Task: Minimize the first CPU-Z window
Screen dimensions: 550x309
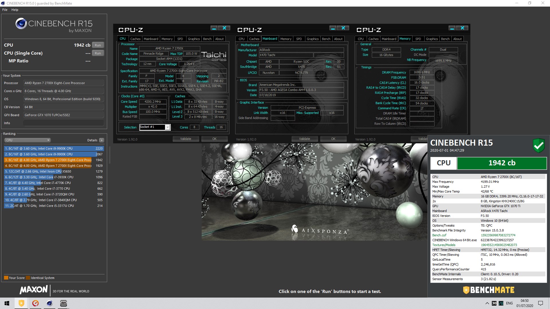Action: coord(214,28)
